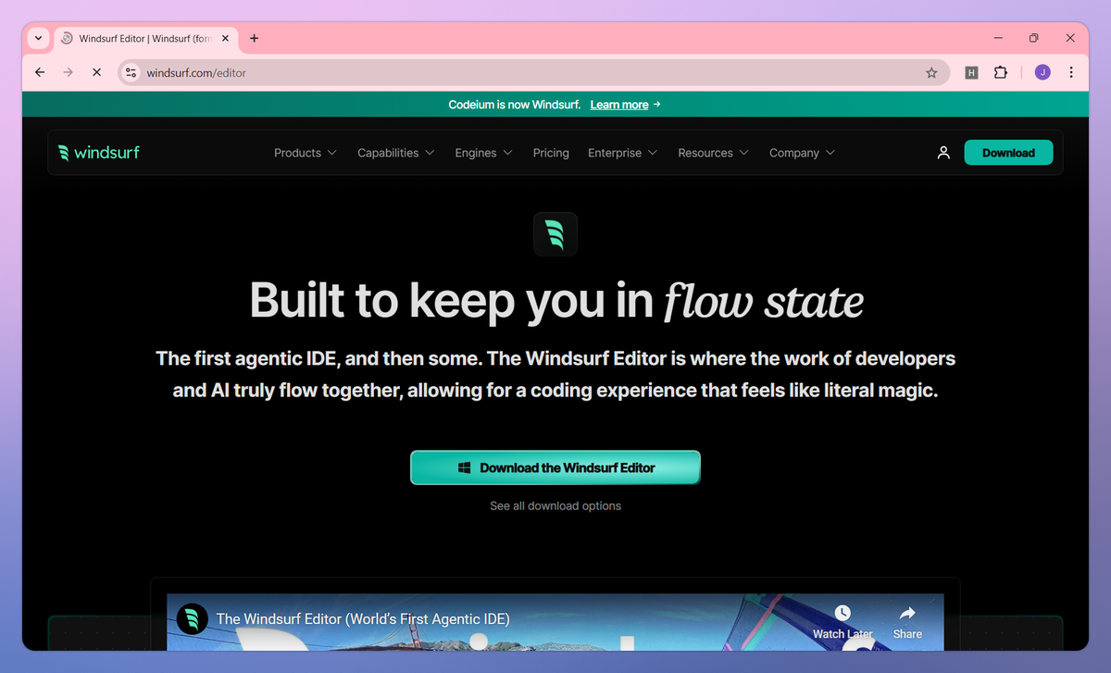Stop loading the page with the X button
This screenshot has width=1111, height=673.
(x=96, y=72)
